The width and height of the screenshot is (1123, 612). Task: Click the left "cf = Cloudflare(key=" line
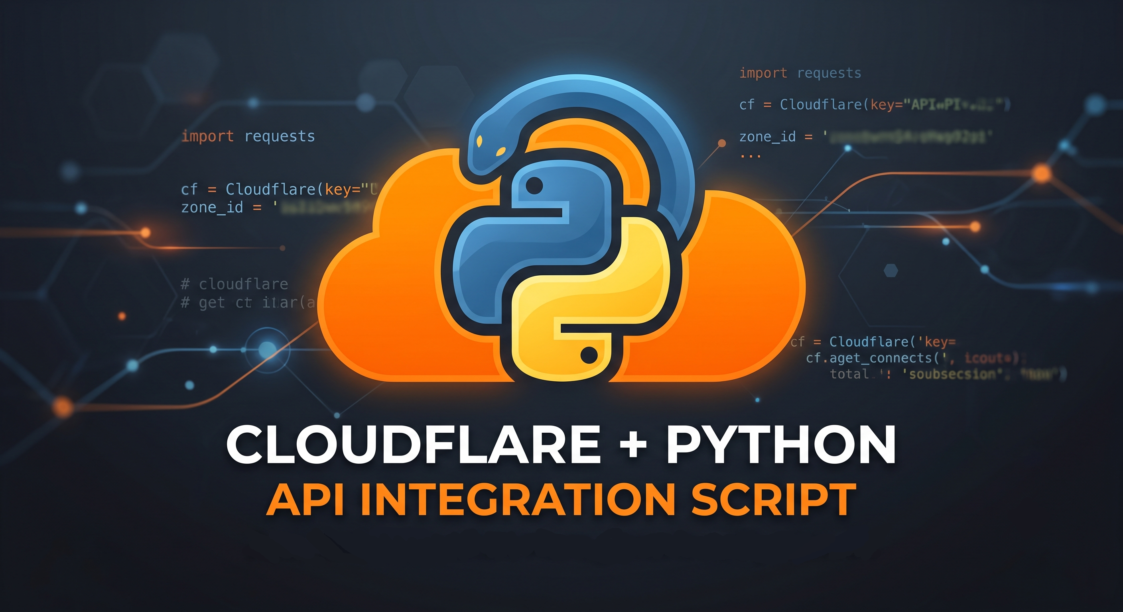(x=279, y=190)
